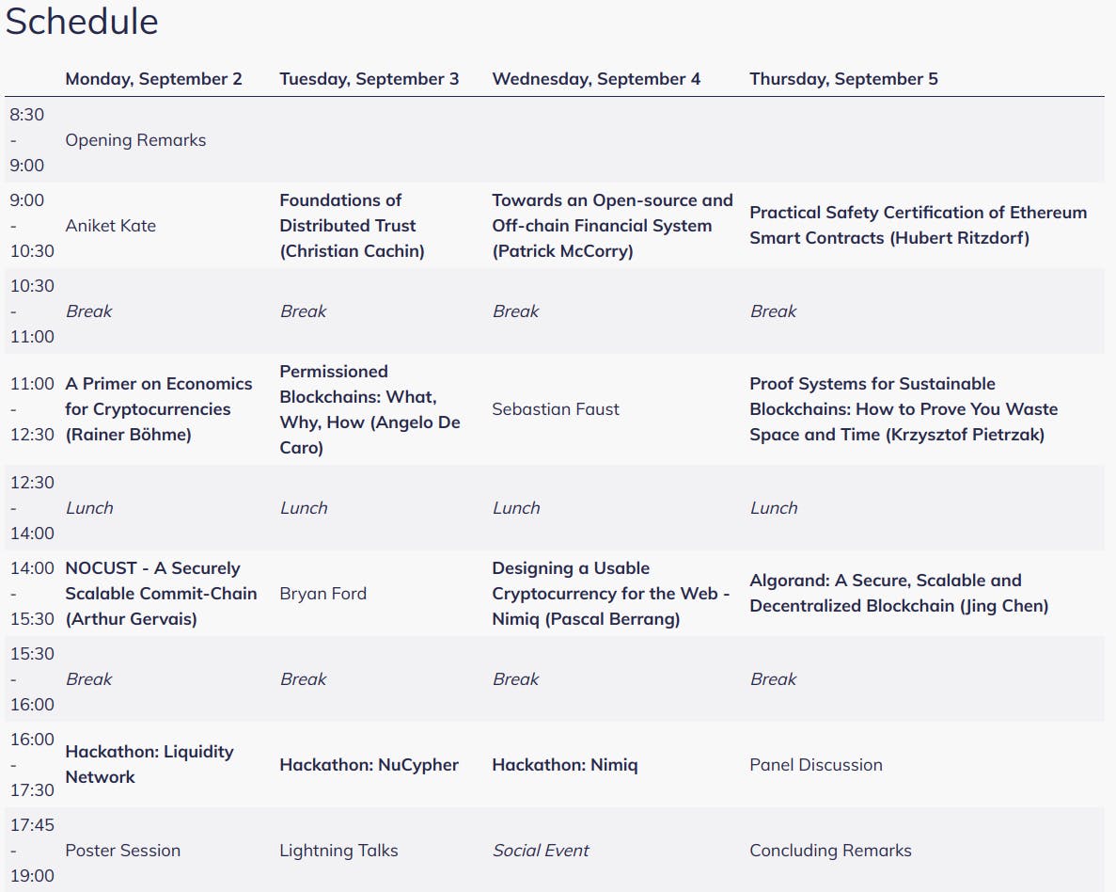Open Designing a Usable Cryptocurrency Nimiq talk
Viewport: 1116px width, 892px height.
click(611, 594)
